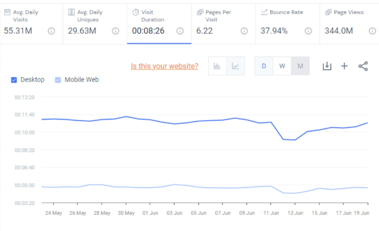Click the info icon beside Avg. Daily Uniques
This screenshot has width=379, height=231.
pos(115,31)
